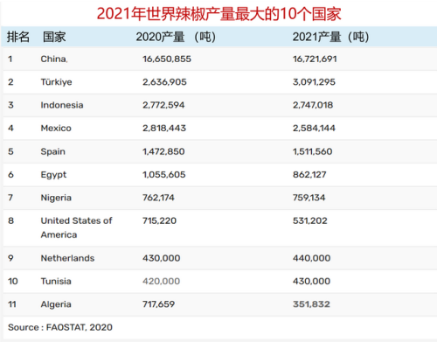Select Algeria's 2021 value 351,832
Viewport: 437px width, 342px height.
point(311,304)
